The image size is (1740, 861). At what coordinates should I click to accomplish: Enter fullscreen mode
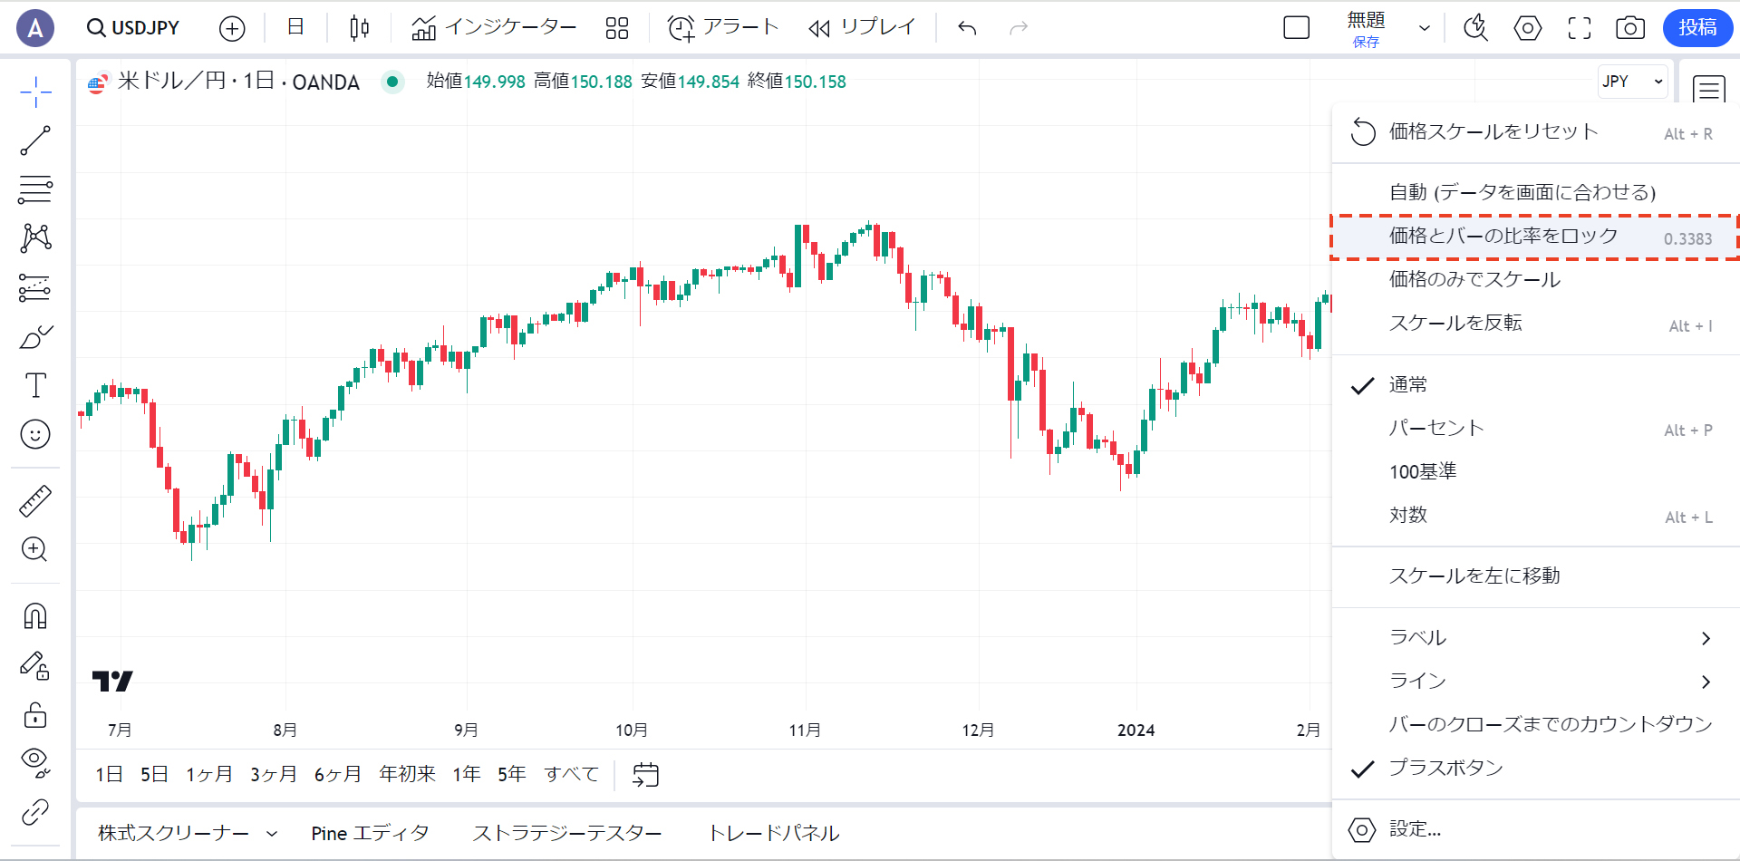pos(1580,28)
